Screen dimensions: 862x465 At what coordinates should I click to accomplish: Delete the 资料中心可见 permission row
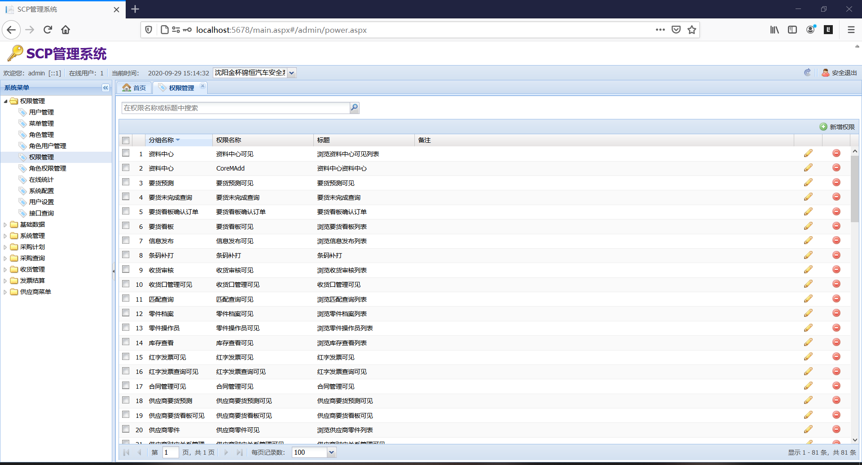(x=836, y=154)
